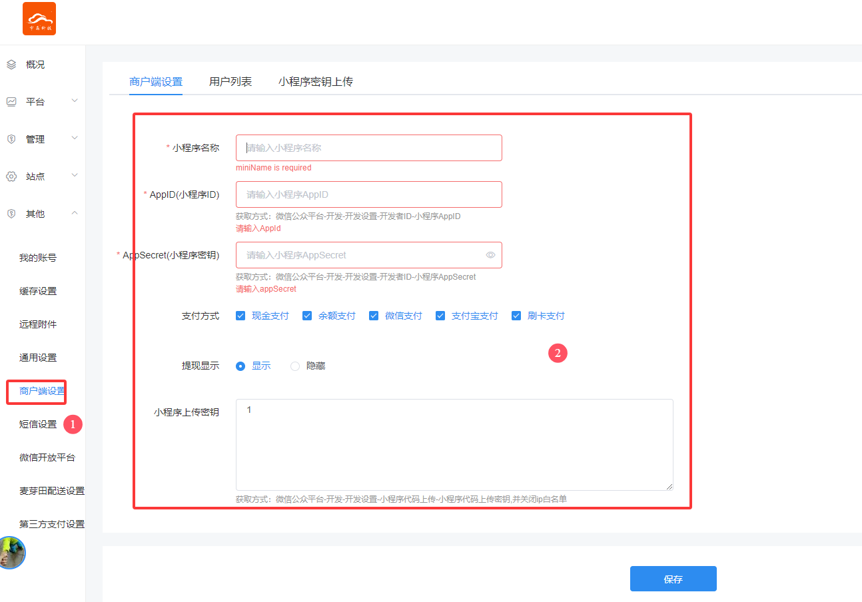Click into the 小程序上传密钥 textarea
862x602 pixels.
(454, 445)
